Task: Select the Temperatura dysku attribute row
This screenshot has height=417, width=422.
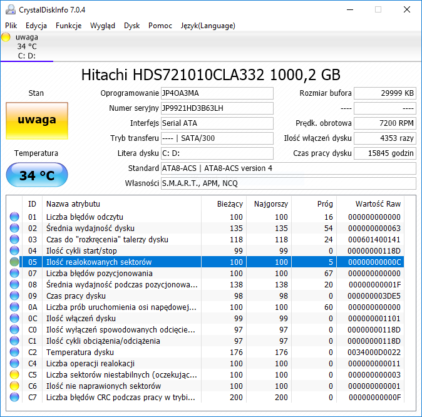Action: tap(205, 352)
